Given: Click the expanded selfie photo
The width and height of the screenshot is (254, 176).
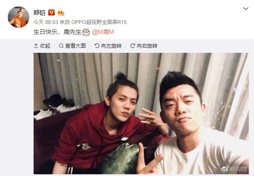Looking at the screenshot, I should tap(141, 113).
